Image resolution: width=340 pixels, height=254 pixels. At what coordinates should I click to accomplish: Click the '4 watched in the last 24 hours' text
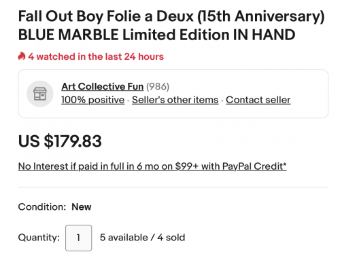point(96,56)
